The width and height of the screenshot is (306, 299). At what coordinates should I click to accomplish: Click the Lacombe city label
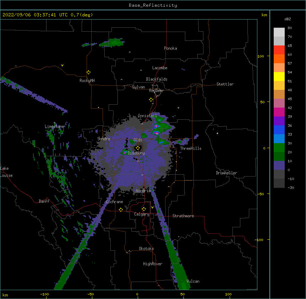pyautogui.click(x=160, y=68)
